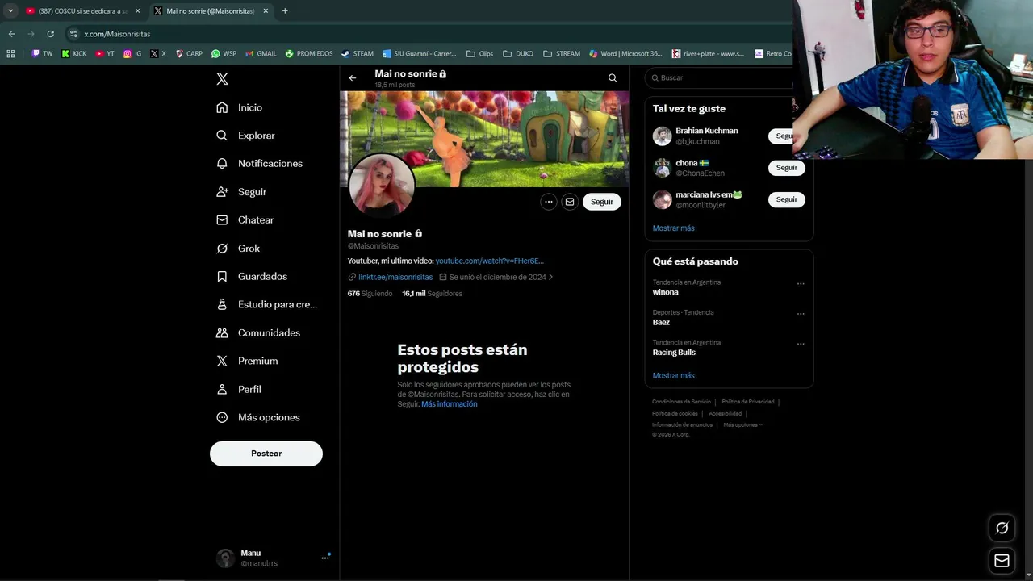Open Condiciones de Servicio footer link
1033x581 pixels.
pyautogui.click(x=682, y=402)
